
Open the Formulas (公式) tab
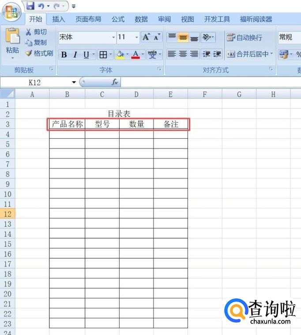click(x=118, y=19)
